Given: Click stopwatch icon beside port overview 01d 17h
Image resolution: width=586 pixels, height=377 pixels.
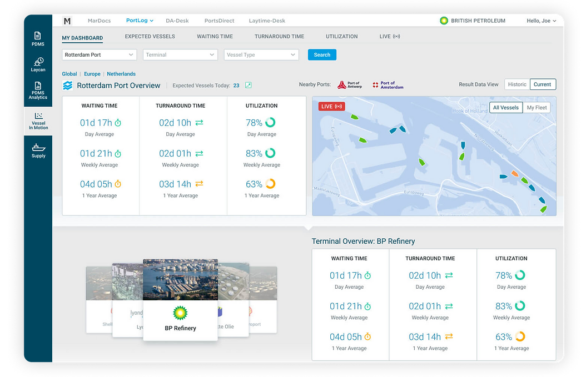Looking at the screenshot, I should (x=118, y=123).
